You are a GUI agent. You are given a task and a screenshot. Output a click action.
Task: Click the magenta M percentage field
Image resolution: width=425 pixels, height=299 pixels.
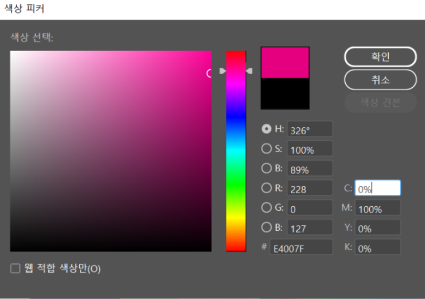[377, 208]
